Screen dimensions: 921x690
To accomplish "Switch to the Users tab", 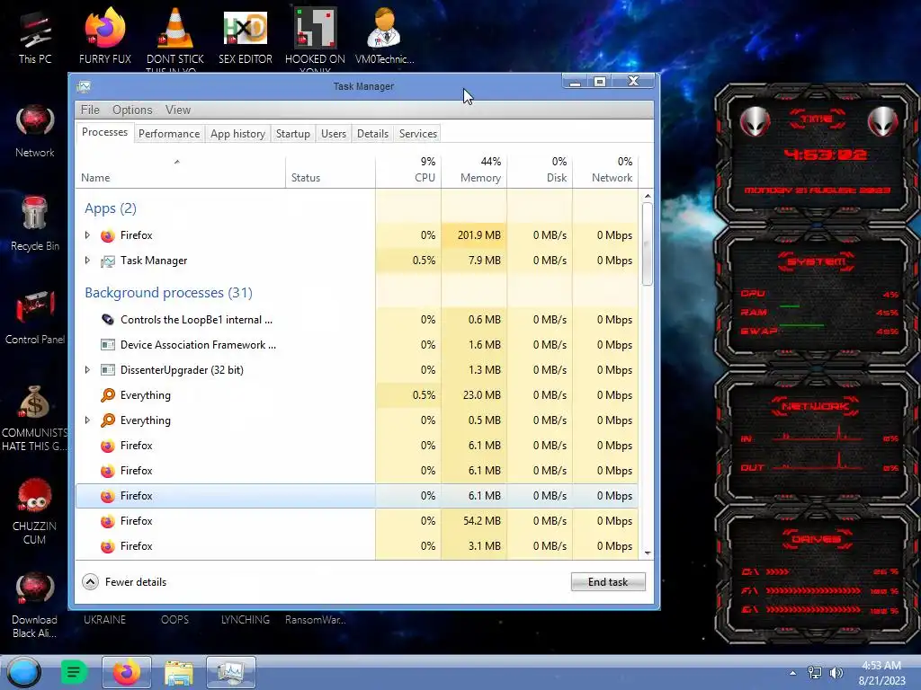I will 334,134.
